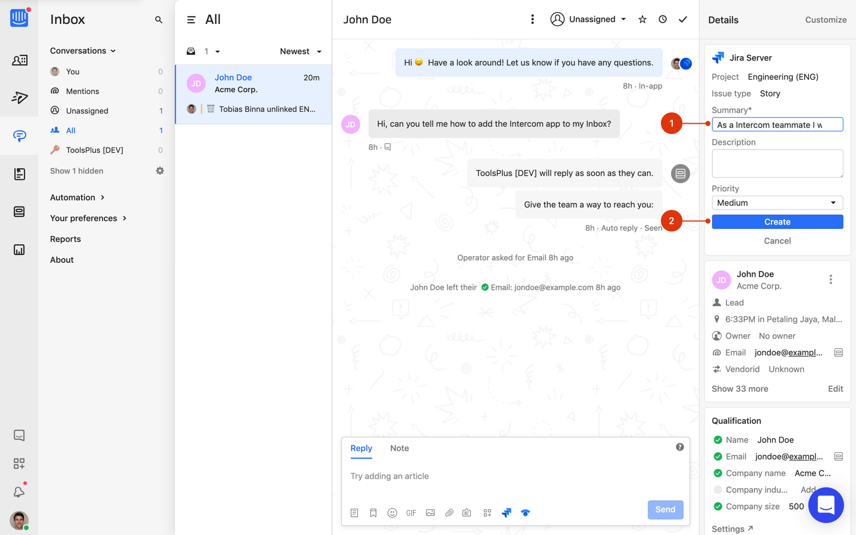The height and width of the screenshot is (535, 856).
Task: Click Show 33 more attributes link
Action: (740, 388)
